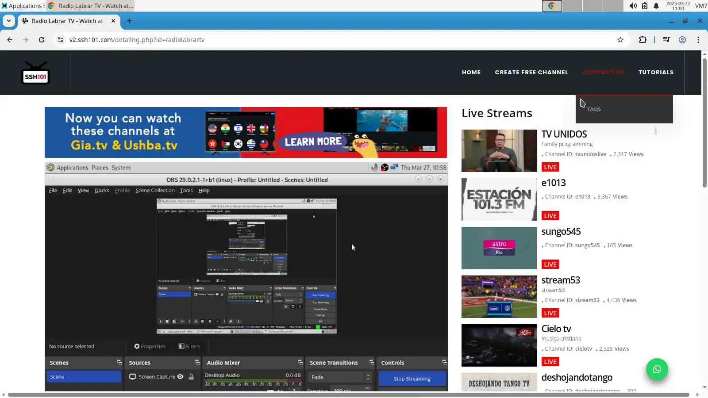The image size is (708, 398).
Task: Open the Chrome three-dot menu
Action: click(698, 40)
